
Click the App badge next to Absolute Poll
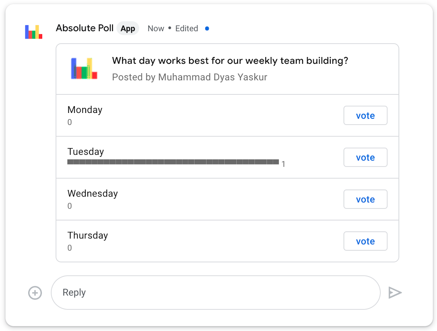pos(128,29)
